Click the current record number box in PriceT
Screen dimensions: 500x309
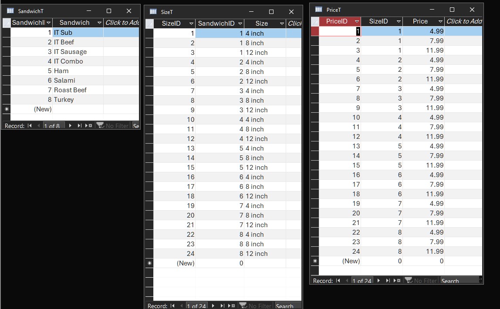[x=362, y=281]
